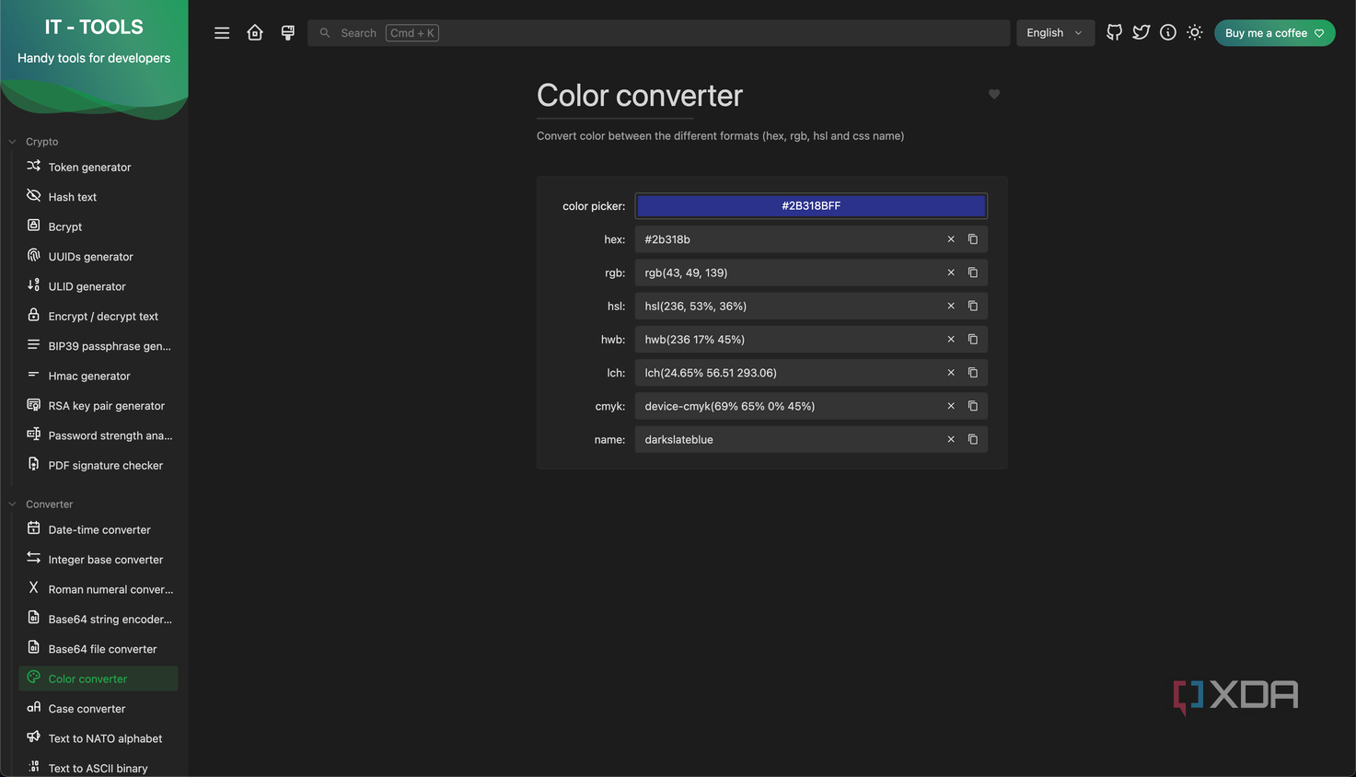Clear the hwb field
The image size is (1356, 777).
click(x=951, y=340)
